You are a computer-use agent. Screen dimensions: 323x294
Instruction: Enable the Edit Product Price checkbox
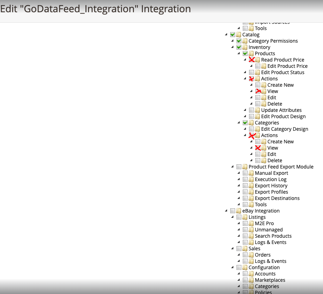258,66
